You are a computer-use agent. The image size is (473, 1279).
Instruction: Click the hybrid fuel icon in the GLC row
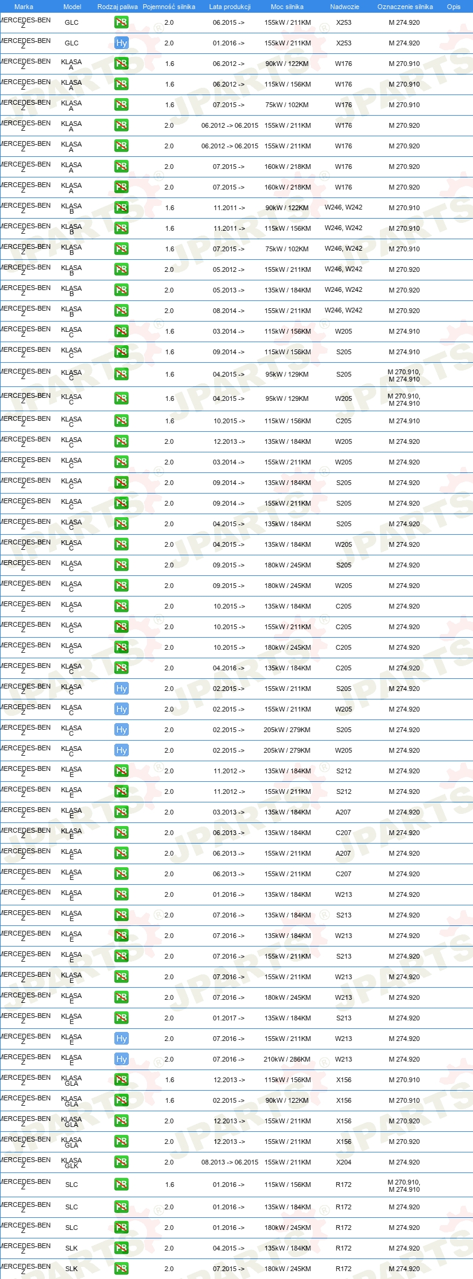tap(122, 43)
